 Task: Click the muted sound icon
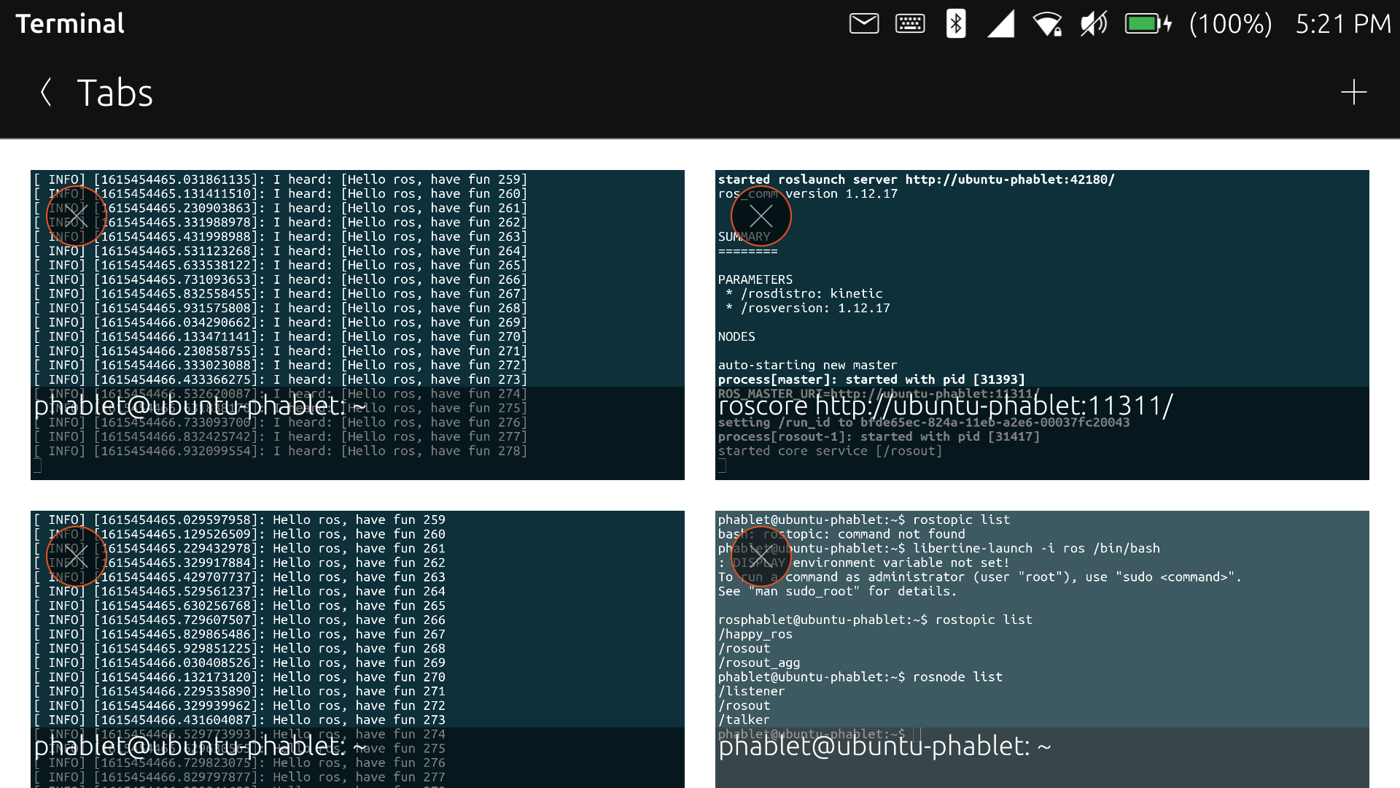pos(1093,23)
